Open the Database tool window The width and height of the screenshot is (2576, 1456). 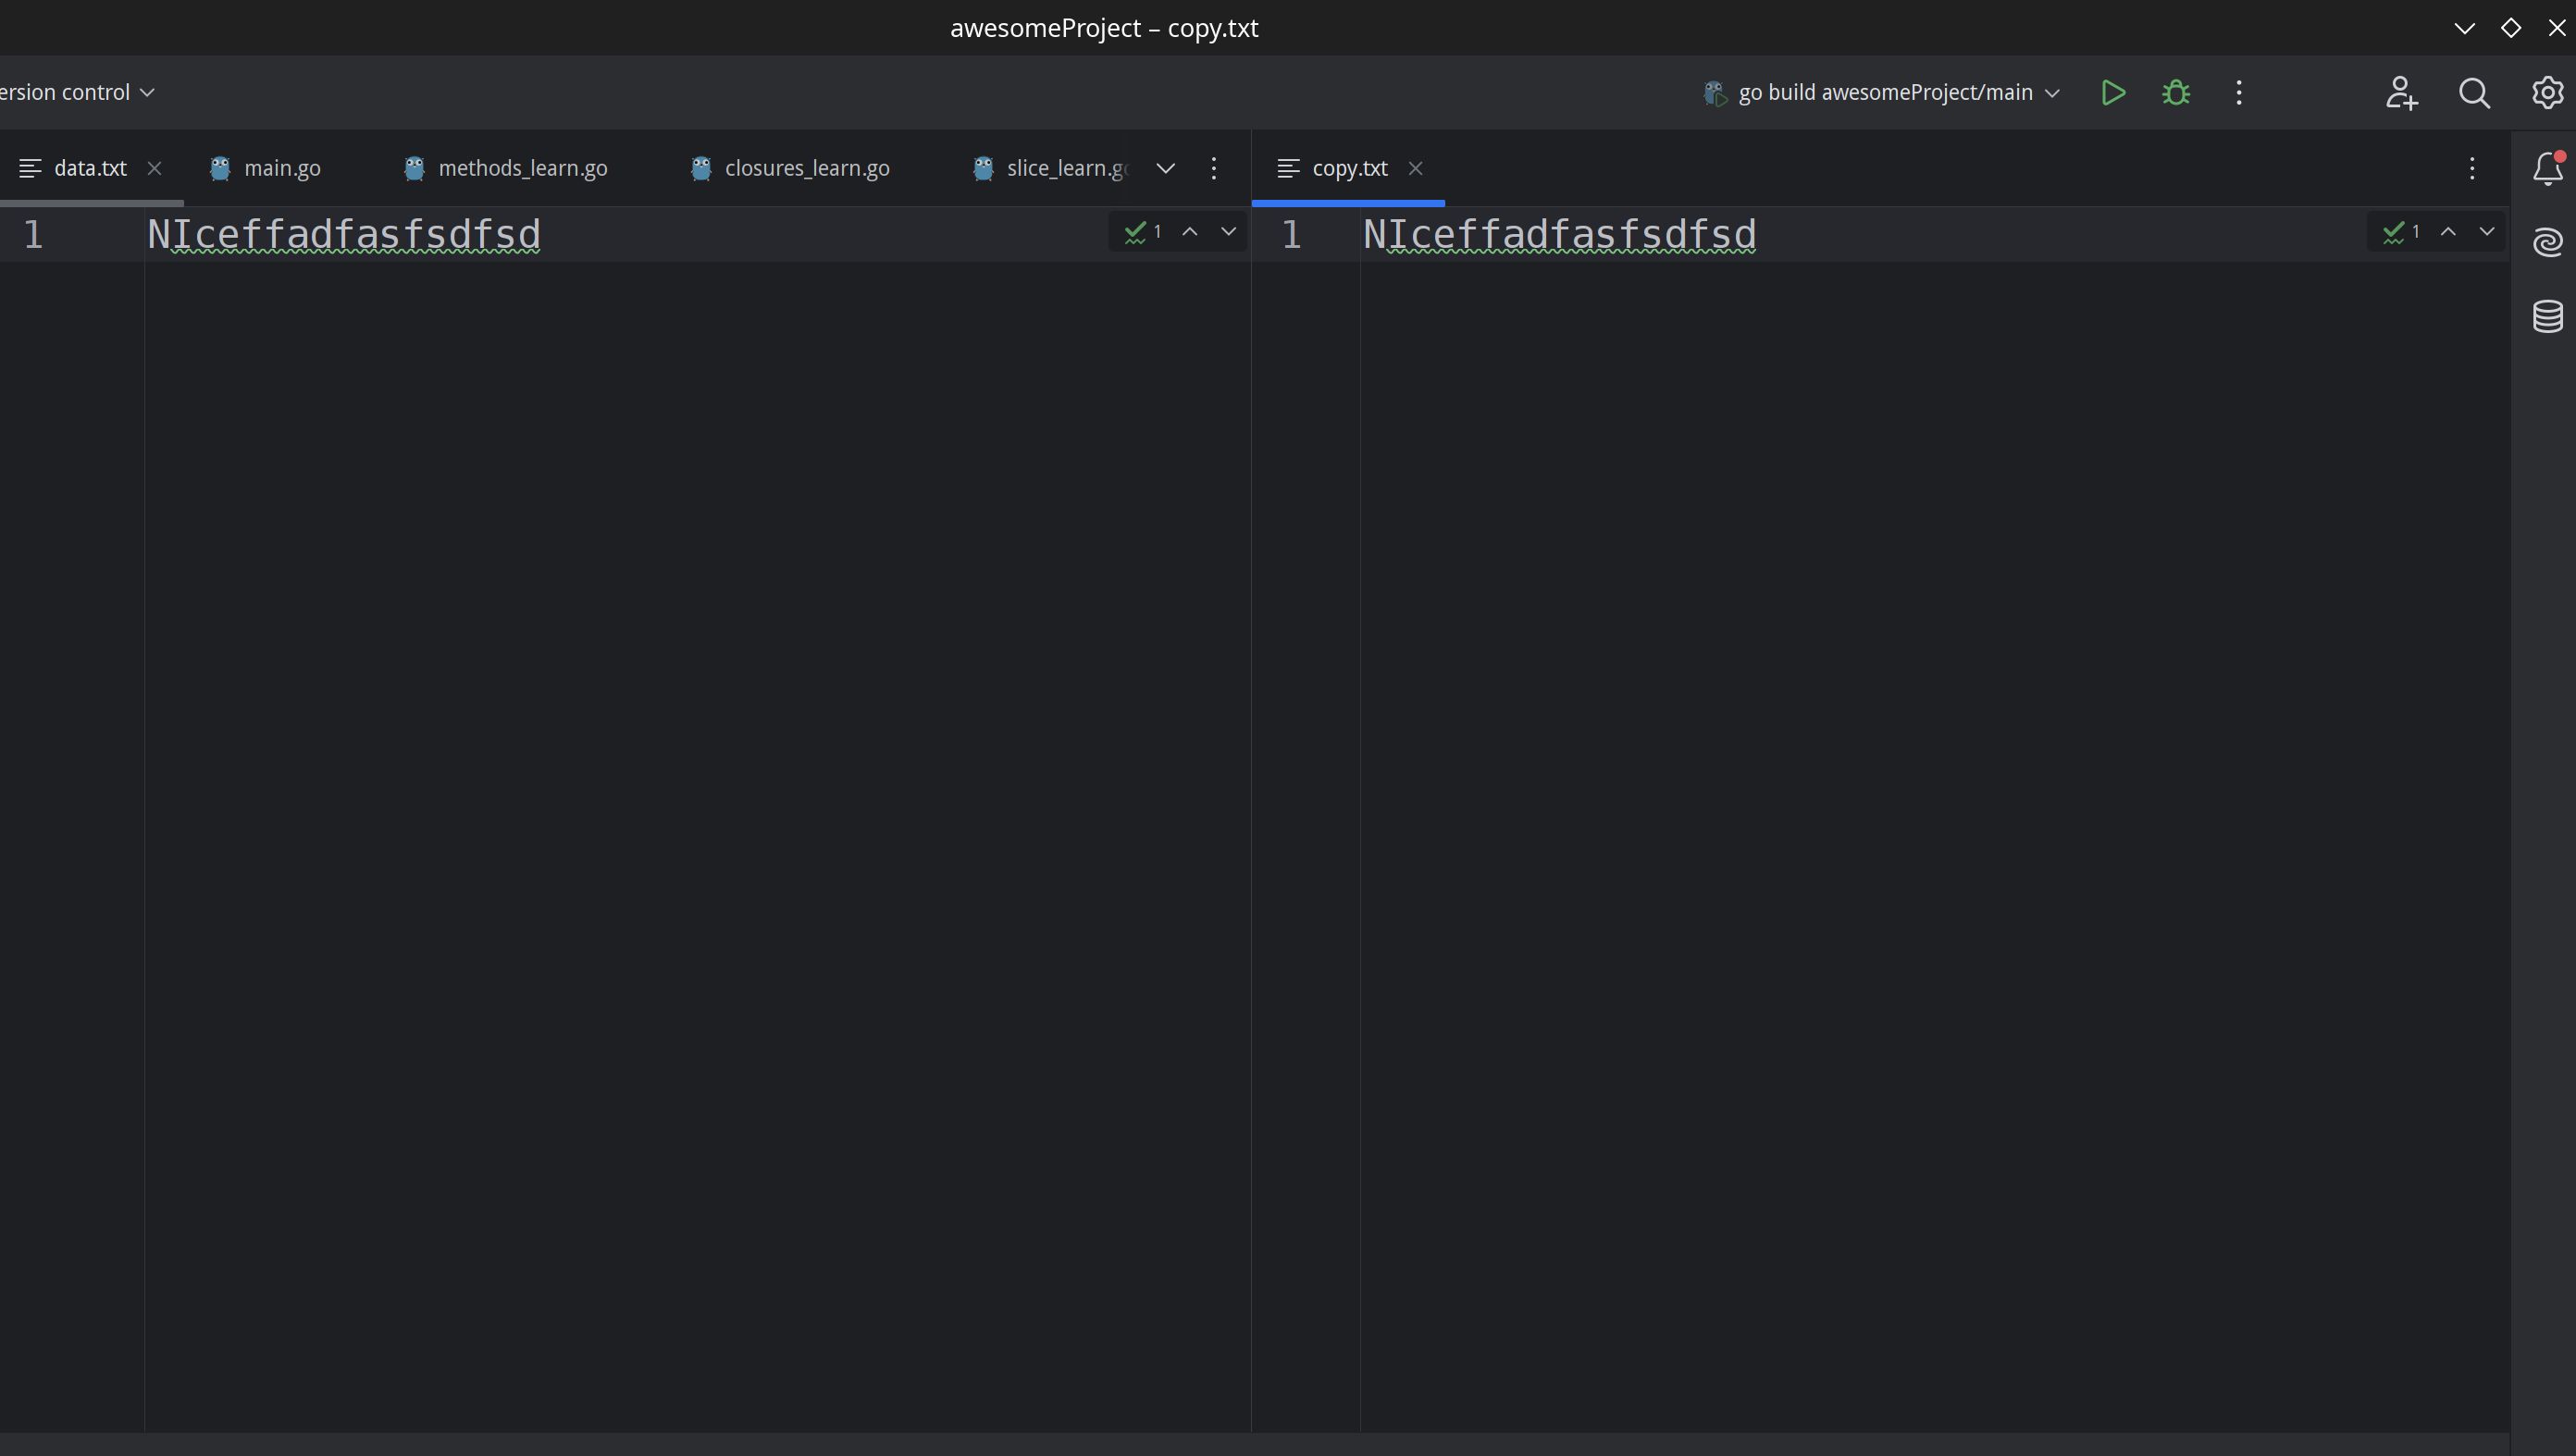tap(2547, 316)
